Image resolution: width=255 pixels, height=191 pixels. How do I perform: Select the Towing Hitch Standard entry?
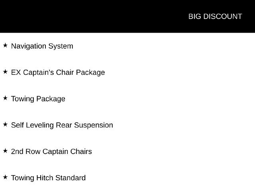coord(48,178)
